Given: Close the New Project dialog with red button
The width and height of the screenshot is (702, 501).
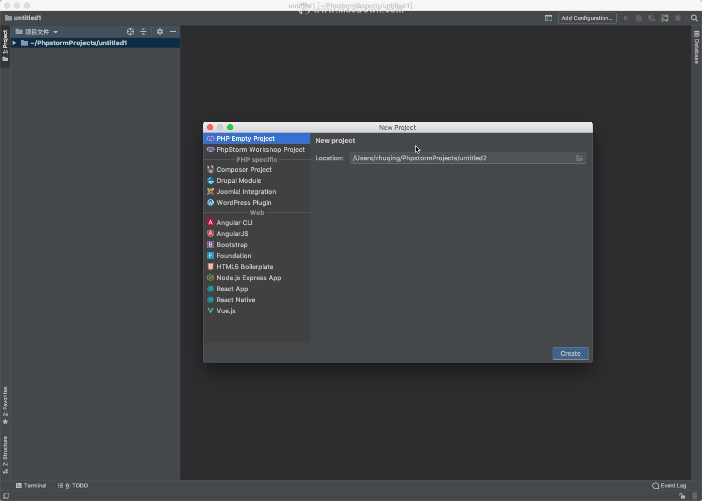Looking at the screenshot, I should (210, 127).
